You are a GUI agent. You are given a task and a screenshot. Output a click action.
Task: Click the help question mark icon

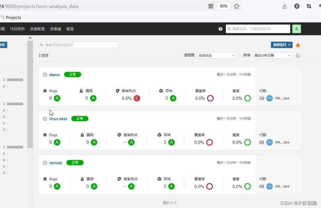click(220, 29)
